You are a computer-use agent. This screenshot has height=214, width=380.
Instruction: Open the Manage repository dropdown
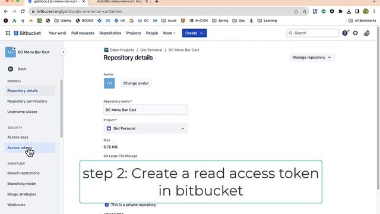click(312, 58)
